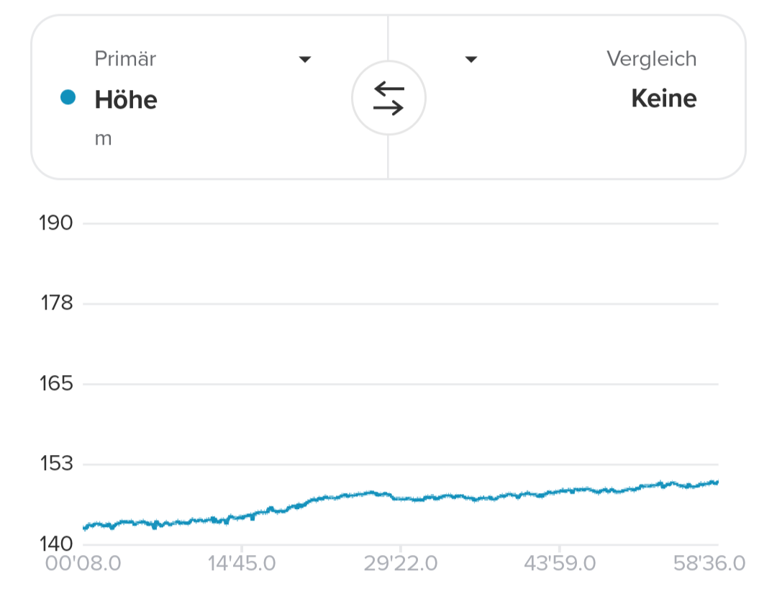Jump to the 58'36.0 time marker
Image resolution: width=777 pixels, height=599 pixels.
(709, 563)
